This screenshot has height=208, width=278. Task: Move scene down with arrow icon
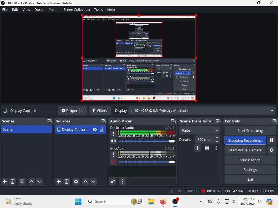(x=39, y=181)
